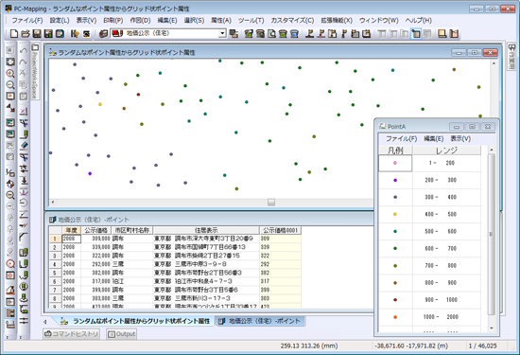
Task: Click the help pointer icon with question mark
Action: (75, 33)
